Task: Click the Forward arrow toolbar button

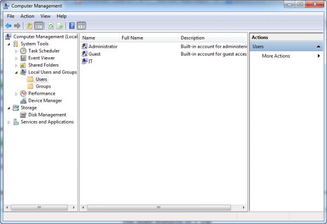Action: 17,26
